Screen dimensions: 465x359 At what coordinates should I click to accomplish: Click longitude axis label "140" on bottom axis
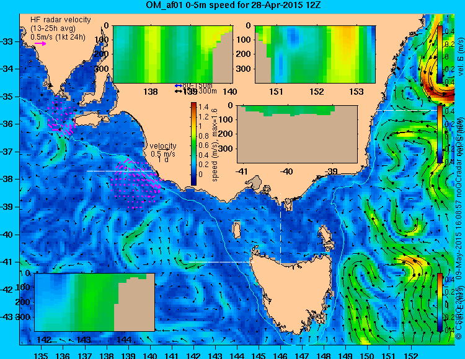coord(151,355)
